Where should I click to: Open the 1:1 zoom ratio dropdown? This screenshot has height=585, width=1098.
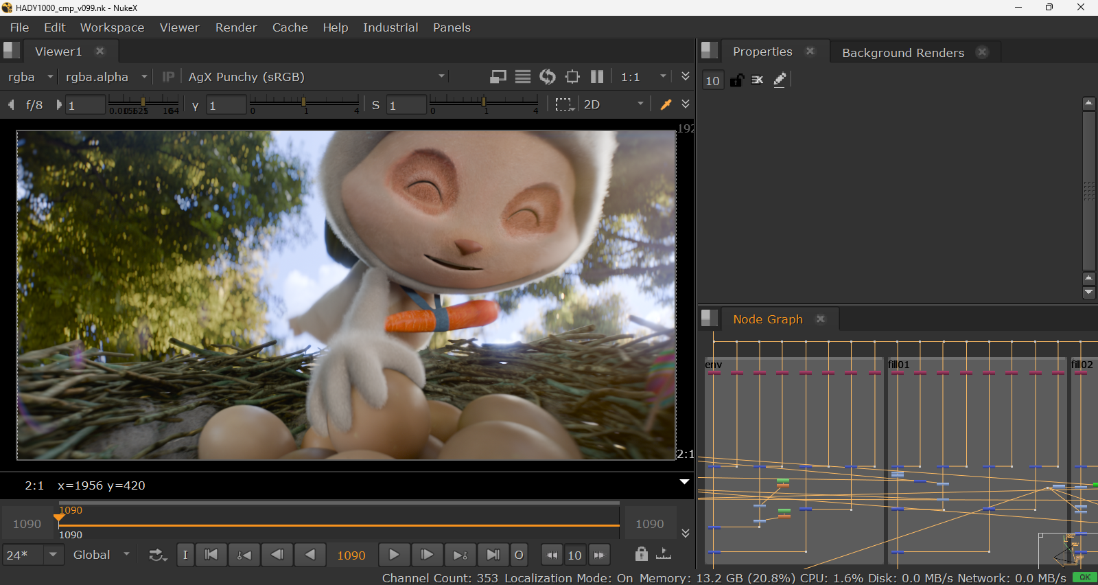click(643, 77)
